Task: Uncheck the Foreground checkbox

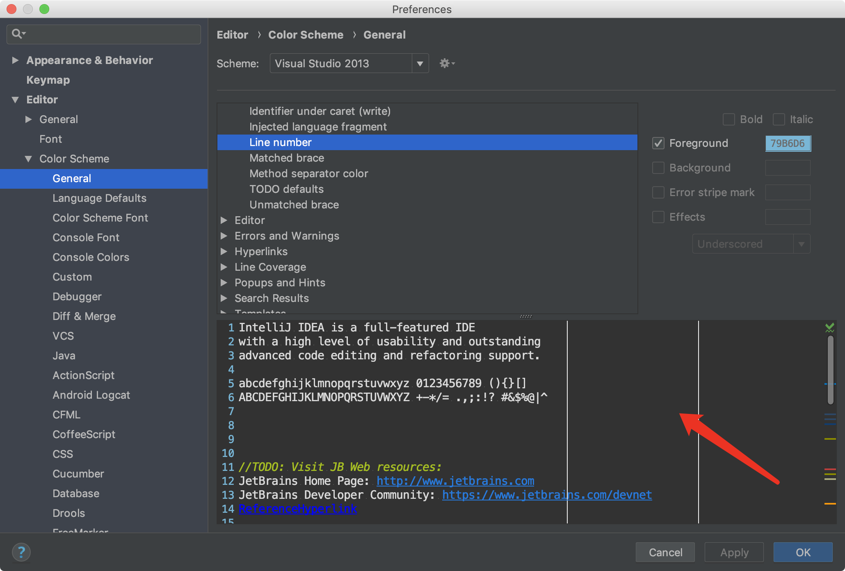Action: point(658,143)
